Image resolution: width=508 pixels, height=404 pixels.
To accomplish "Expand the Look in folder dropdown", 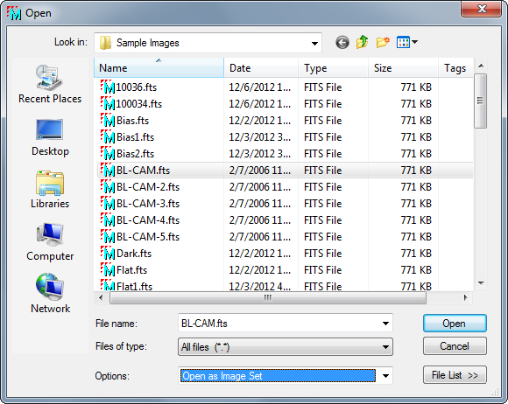I will 314,44.
